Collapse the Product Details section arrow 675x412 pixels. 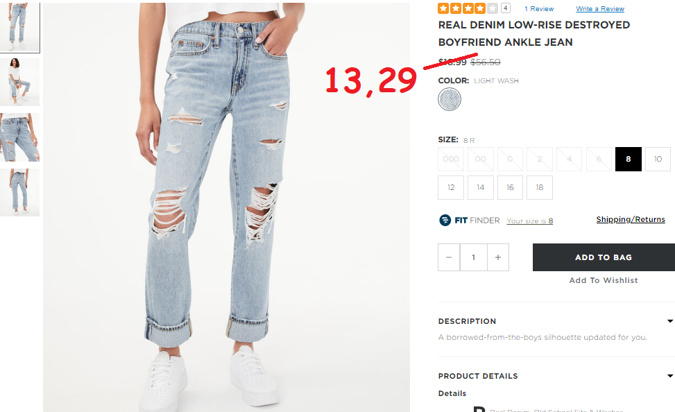[670, 376]
